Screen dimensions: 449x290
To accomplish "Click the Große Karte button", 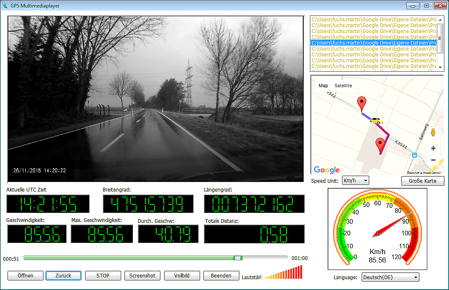I will pos(422,181).
